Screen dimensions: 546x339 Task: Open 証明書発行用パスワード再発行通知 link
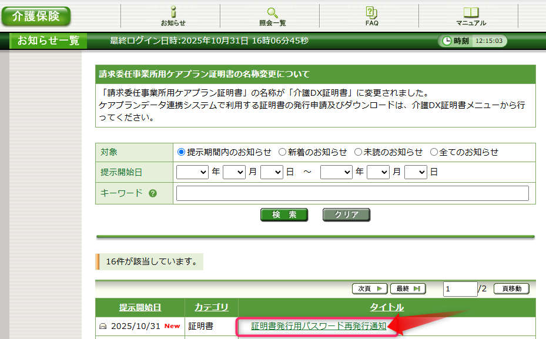(319, 326)
